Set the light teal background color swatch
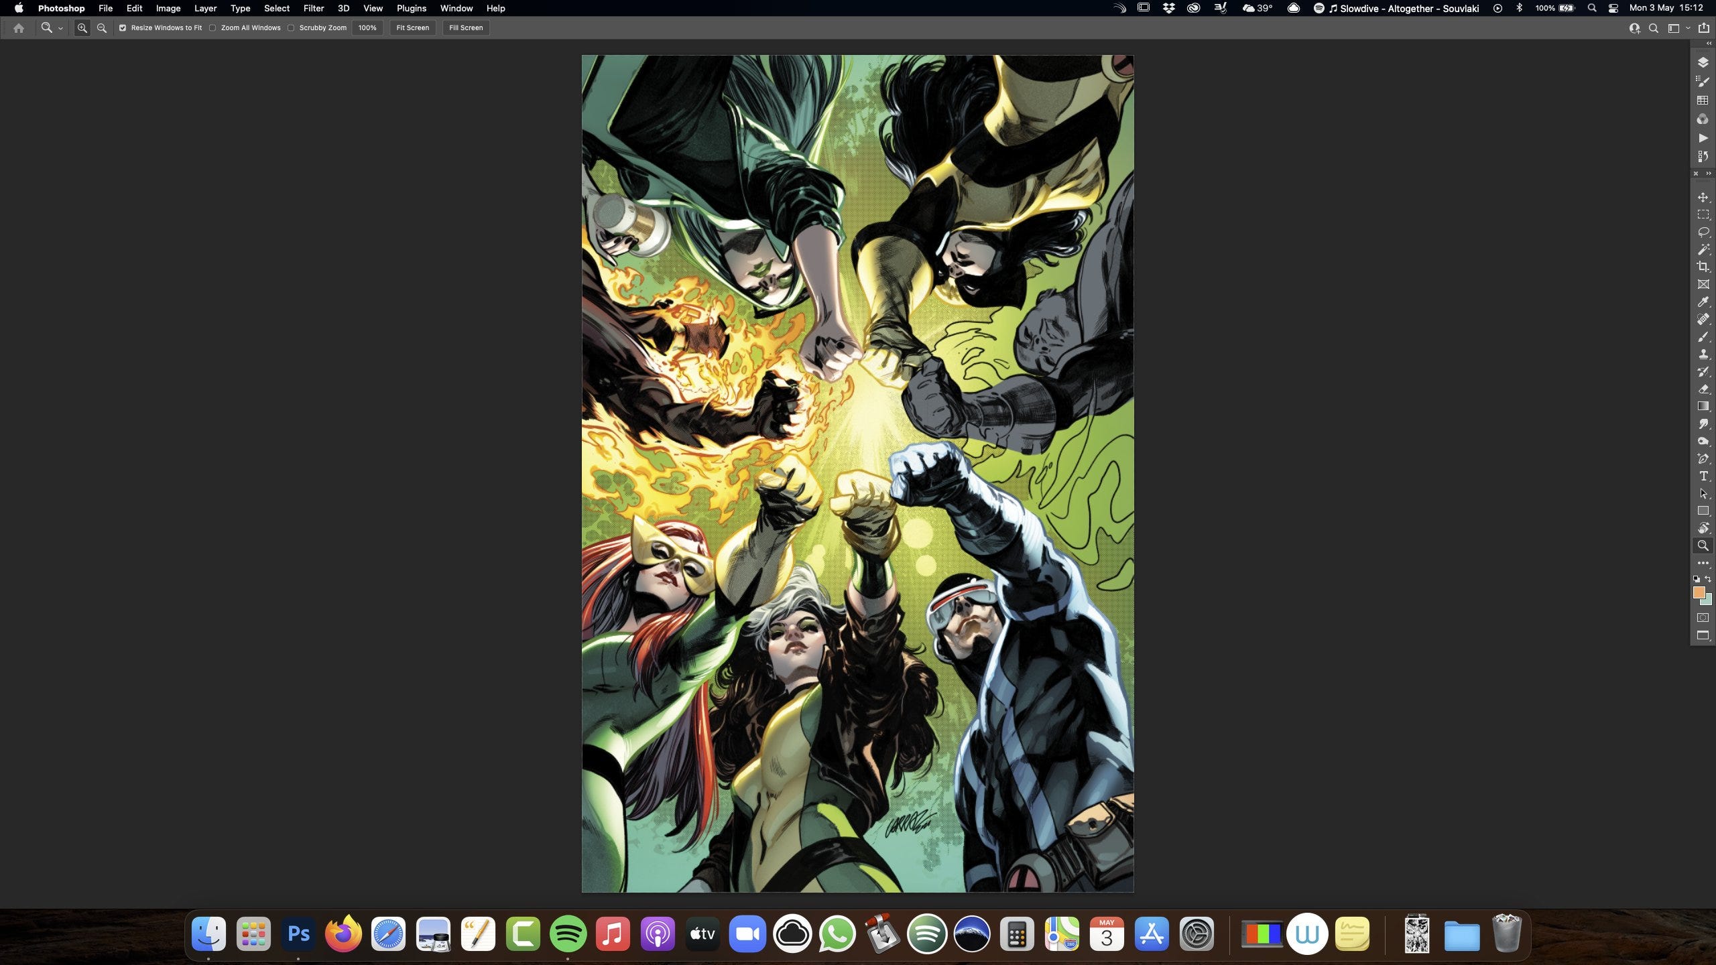This screenshot has height=965, width=1716. (1708, 600)
